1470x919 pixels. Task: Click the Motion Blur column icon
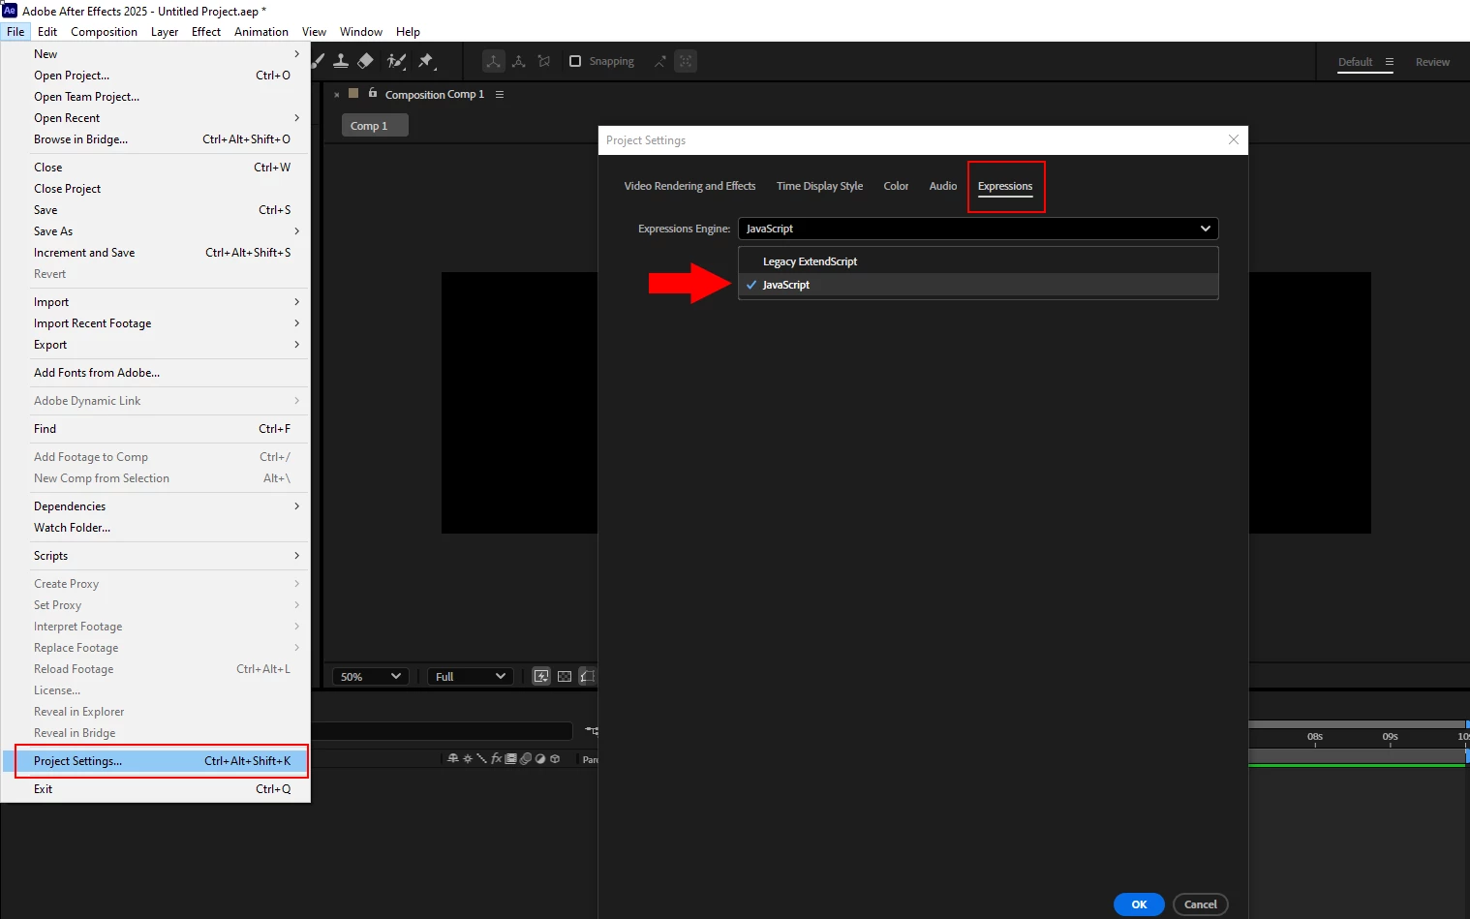(526, 759)
